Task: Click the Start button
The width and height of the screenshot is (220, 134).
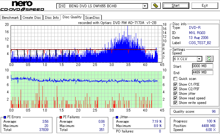Action: (176, 5)
